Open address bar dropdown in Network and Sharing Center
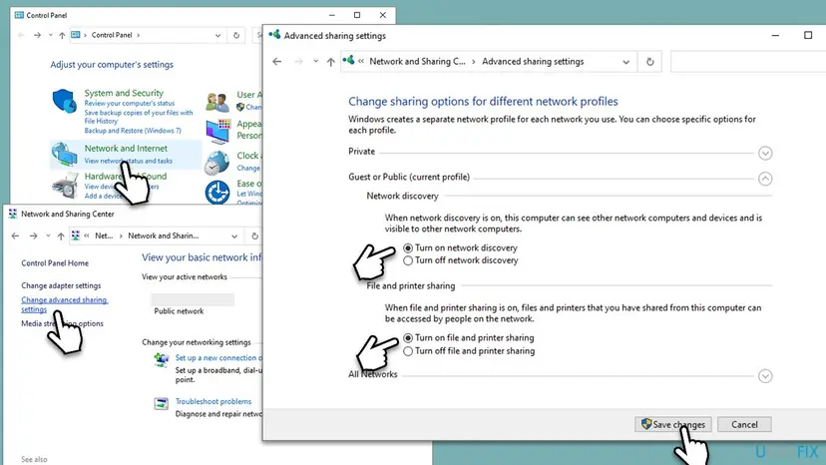This screenshot has width=826, height=465. pyautogui.click(x=234, y=236)
